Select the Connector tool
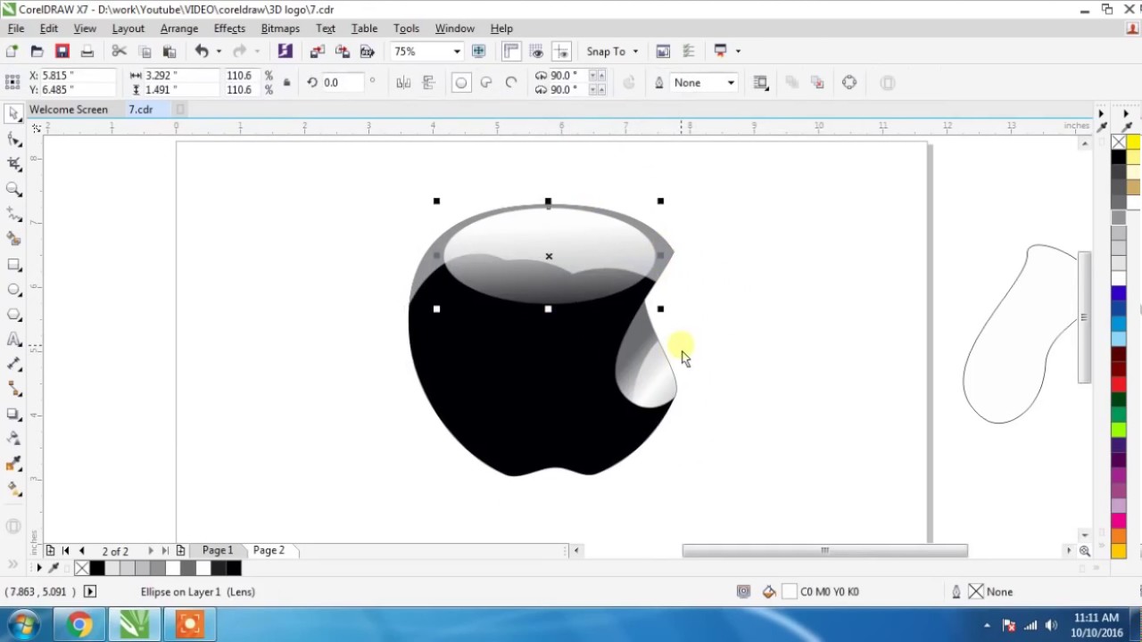 [13, 390]
